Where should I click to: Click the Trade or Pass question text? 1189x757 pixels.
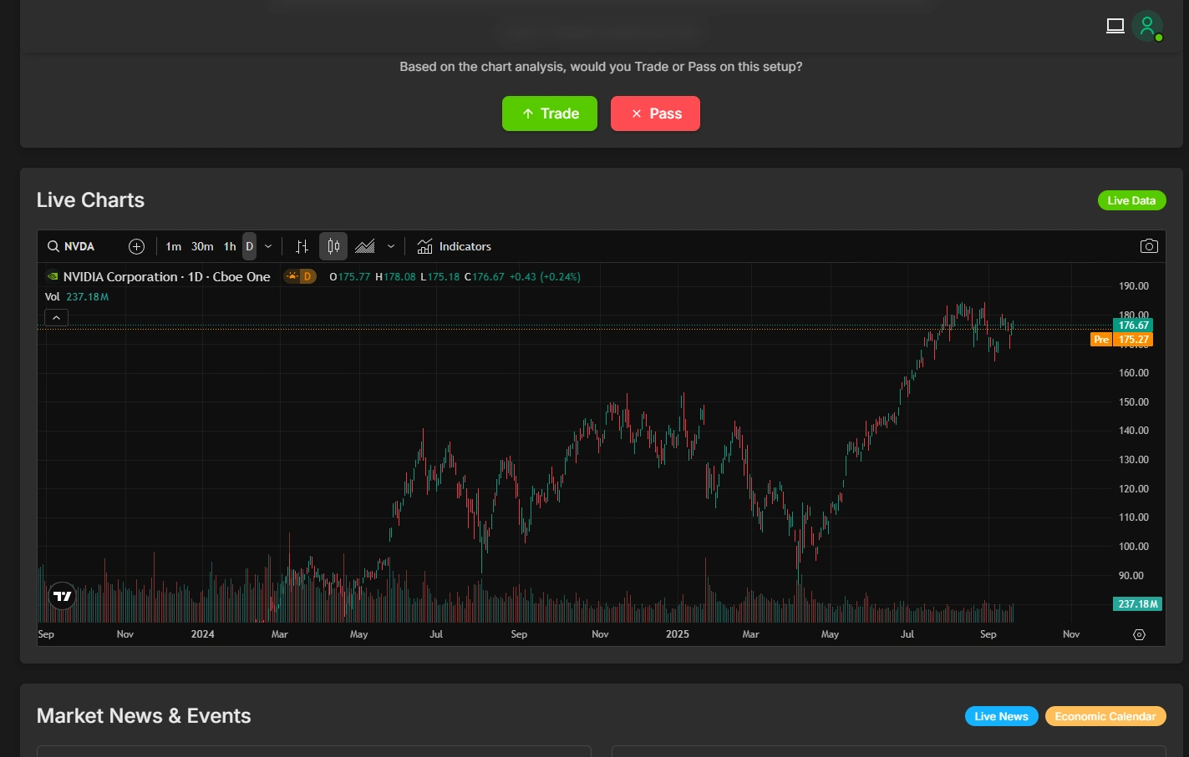tap(601, 67)
